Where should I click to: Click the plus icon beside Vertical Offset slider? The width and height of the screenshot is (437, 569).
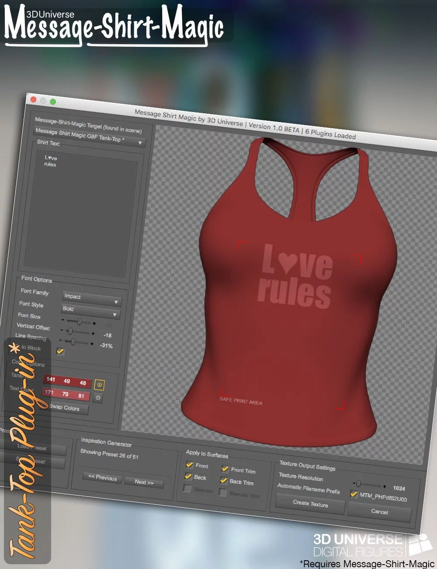[93, 333]
